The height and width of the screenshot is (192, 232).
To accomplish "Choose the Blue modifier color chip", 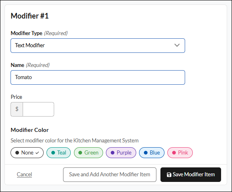I will point(152,152).
